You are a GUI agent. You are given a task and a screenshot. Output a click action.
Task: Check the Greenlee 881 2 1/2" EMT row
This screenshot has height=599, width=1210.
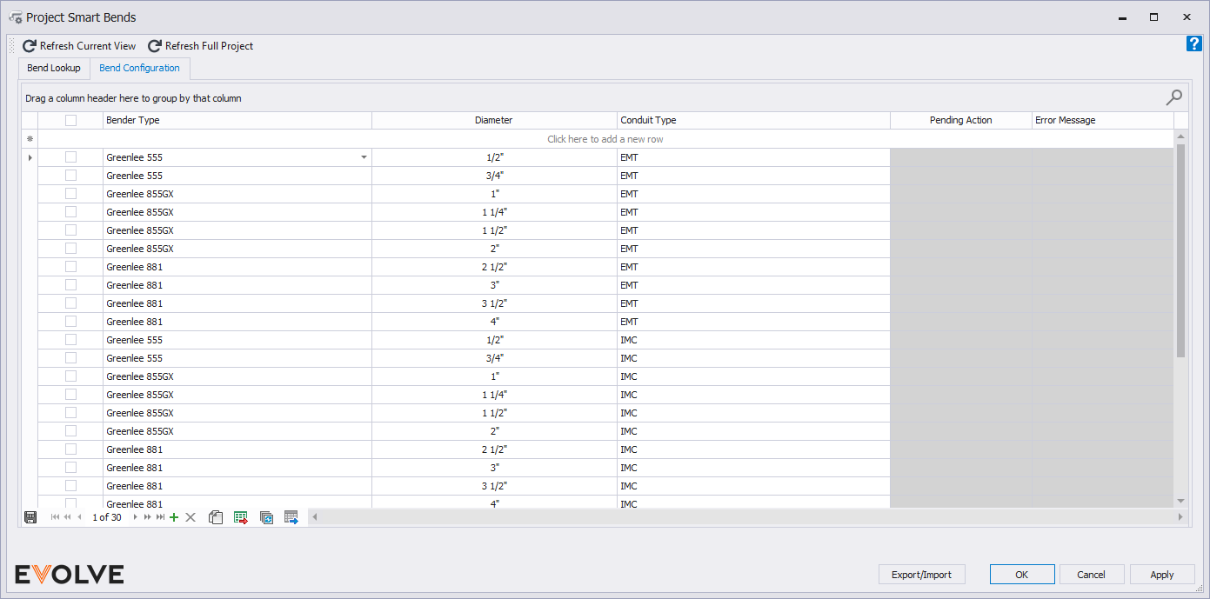70,267
